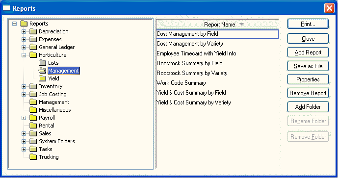Collapse the Horticulture folder
Image resolution: width=338 pixels, height=178 pixels.
coord(24,55)
